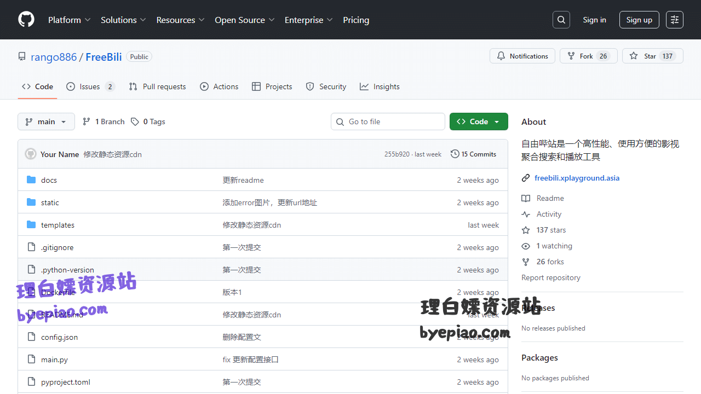
Task: Click the GitHub logo icon
Action: pyautogui.click(x=26, y=20)
